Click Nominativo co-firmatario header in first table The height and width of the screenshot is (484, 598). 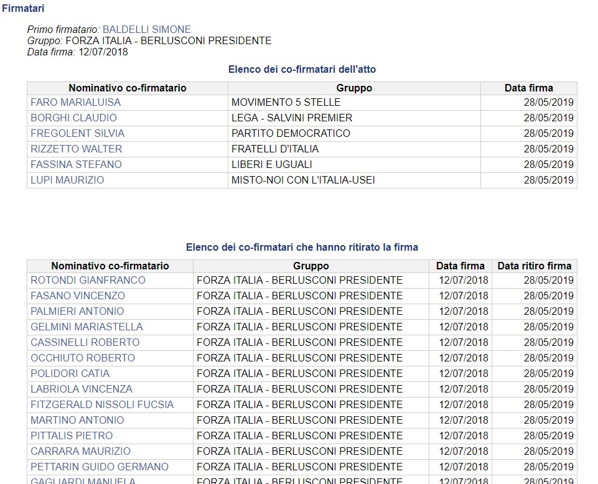(x=128, y=88)
